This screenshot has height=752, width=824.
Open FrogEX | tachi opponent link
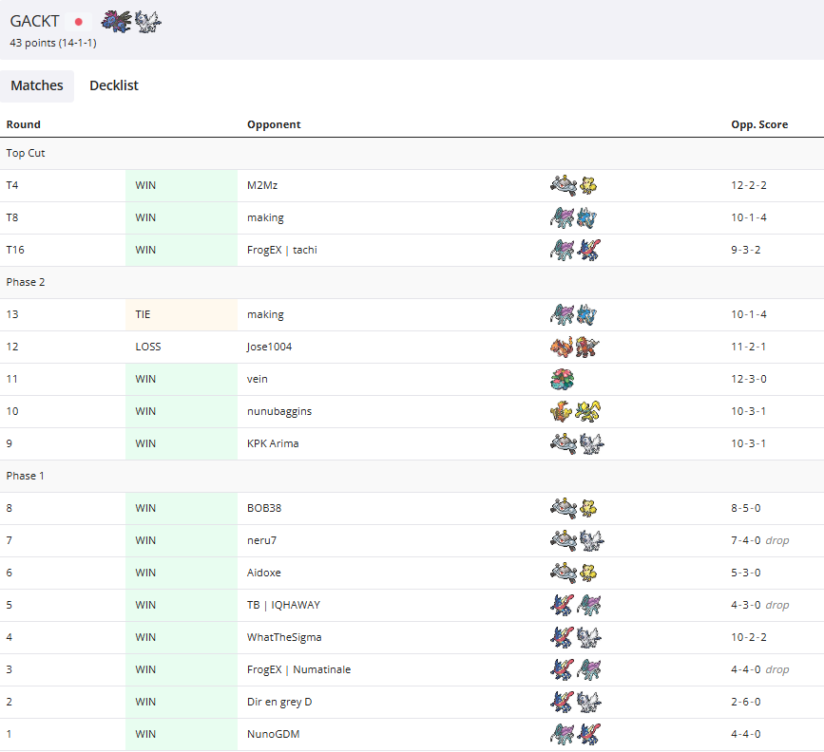point(282,250)
